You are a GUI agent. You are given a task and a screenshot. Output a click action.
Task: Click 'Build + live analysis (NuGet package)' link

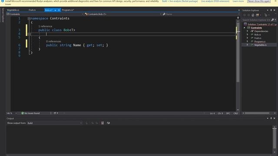coord(180,1)
